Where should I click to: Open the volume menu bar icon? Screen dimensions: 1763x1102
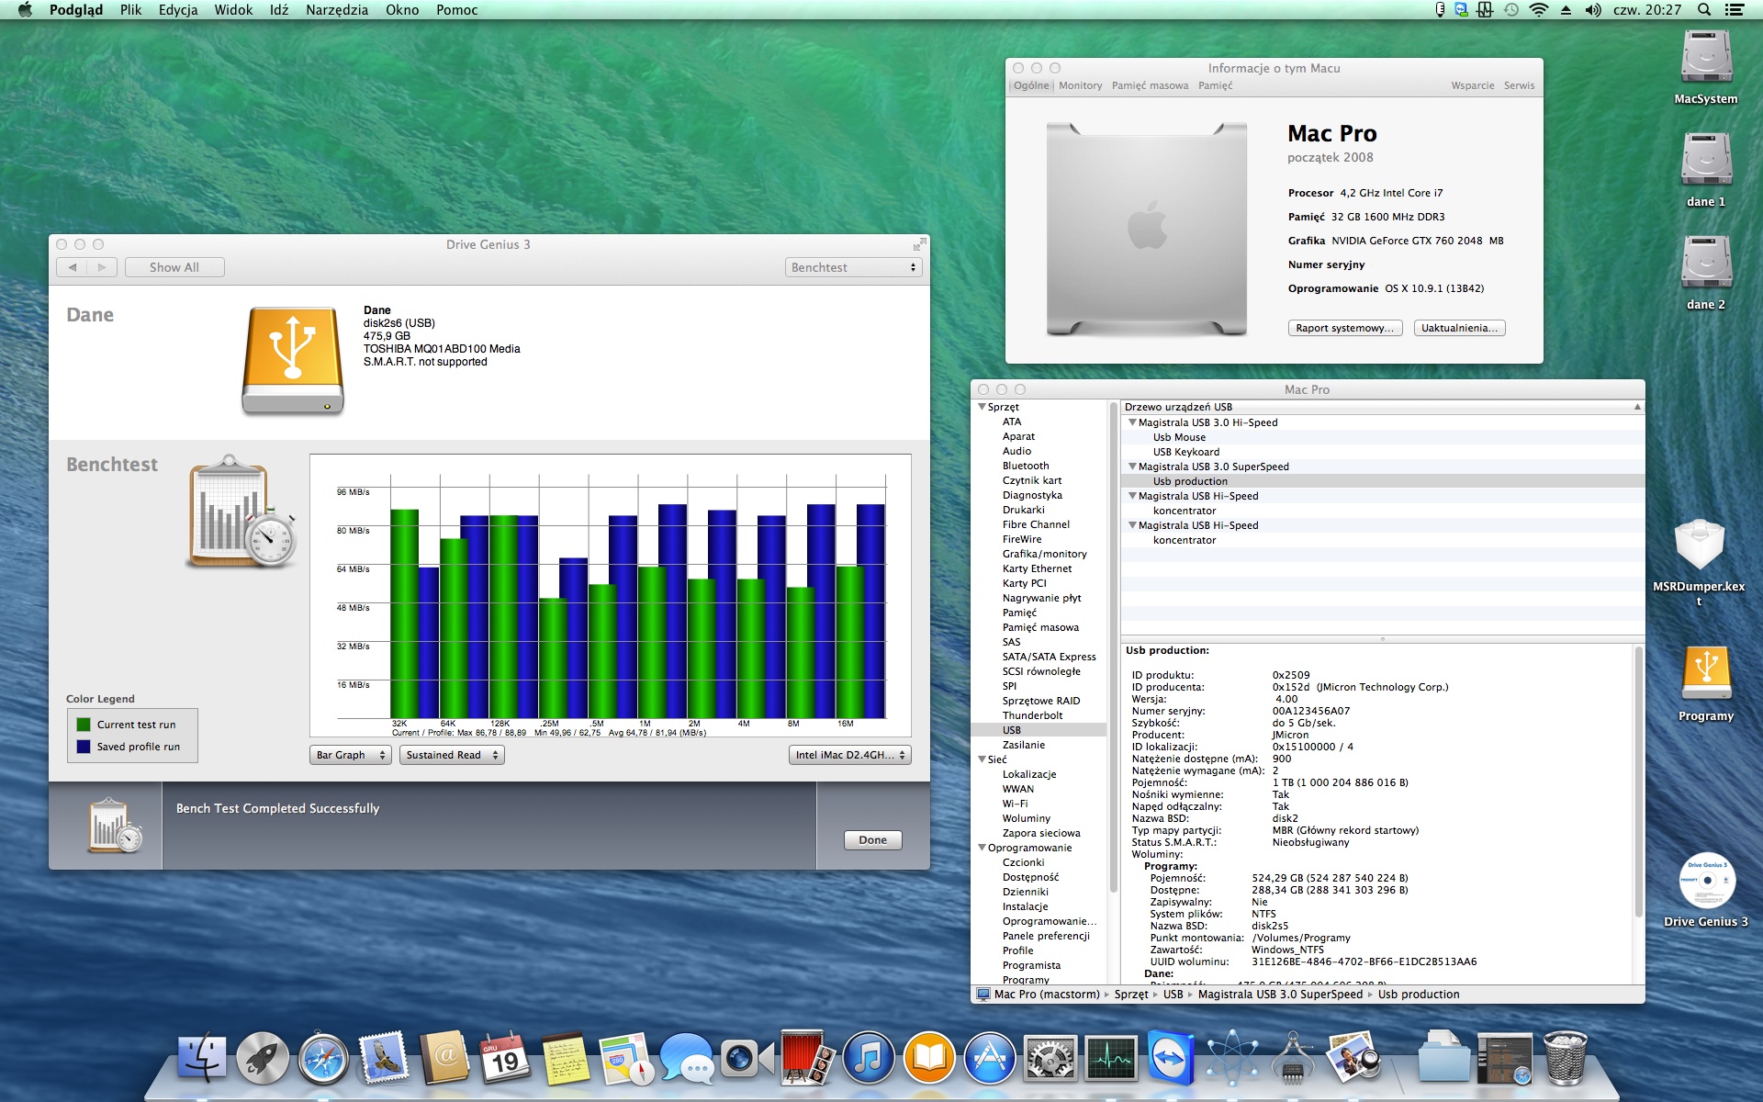click(1593, 10)
